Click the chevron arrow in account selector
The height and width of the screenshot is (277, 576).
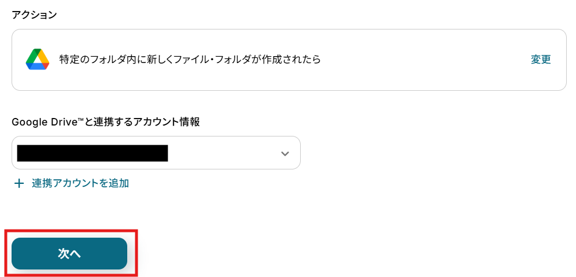[x=285, y=153]
